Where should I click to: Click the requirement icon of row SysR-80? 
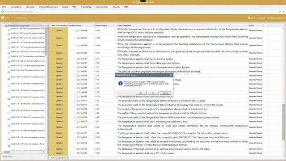coord(79,149)
